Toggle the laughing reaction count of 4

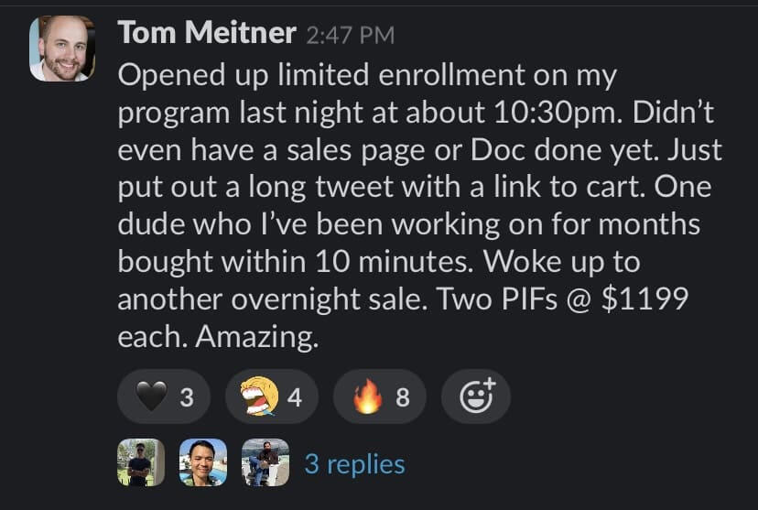[295, 397]
